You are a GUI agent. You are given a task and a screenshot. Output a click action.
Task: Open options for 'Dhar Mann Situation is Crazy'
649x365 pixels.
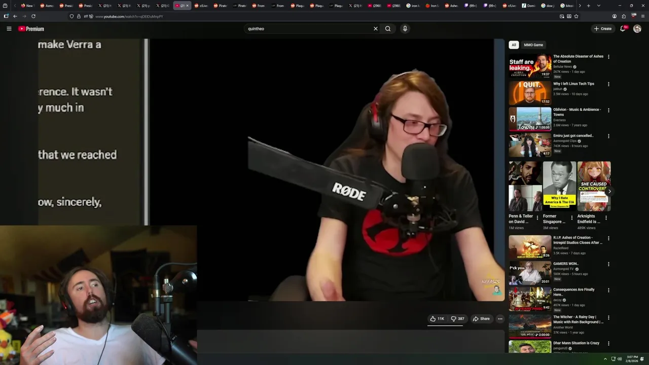tap(608, 344)
